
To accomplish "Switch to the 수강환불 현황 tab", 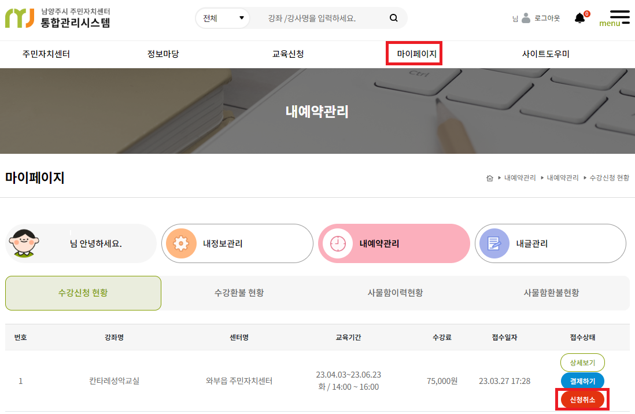I will tap(239, 293).
